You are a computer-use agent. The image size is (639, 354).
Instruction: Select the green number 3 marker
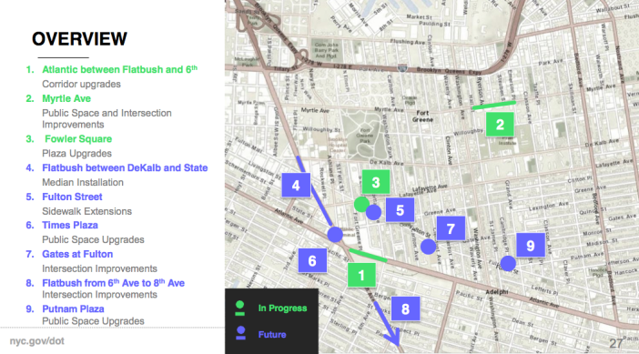coord(375,182)
